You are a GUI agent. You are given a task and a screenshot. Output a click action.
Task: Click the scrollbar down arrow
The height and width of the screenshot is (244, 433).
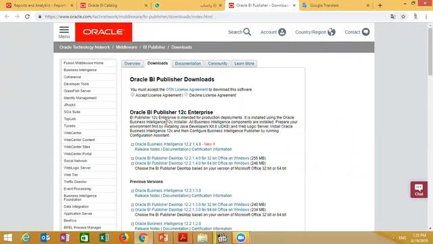coord(430,228)
